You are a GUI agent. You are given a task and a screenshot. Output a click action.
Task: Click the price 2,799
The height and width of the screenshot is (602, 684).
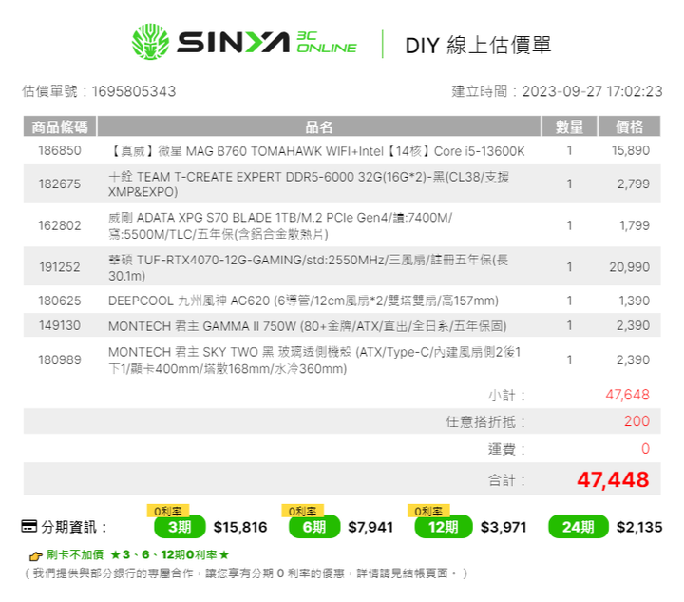coord(633,184)
